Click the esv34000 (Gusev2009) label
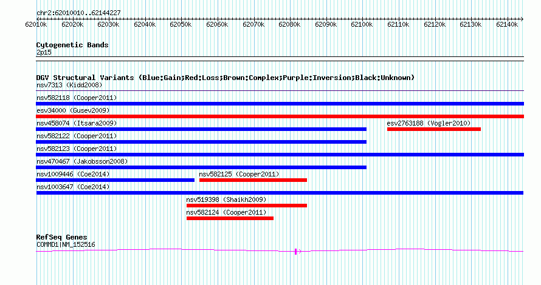The width and height of the screenshot is (541, 285). (x=73, y=110)
